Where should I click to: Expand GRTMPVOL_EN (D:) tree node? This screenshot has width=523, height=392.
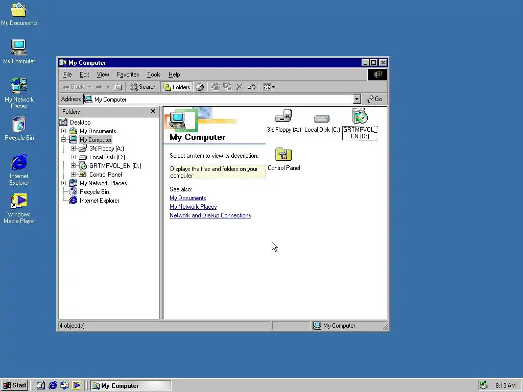[74, 166]
